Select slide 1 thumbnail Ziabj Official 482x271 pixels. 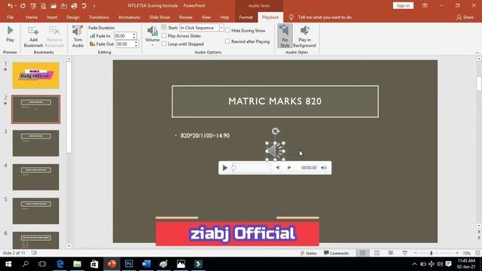coord(35,75)
